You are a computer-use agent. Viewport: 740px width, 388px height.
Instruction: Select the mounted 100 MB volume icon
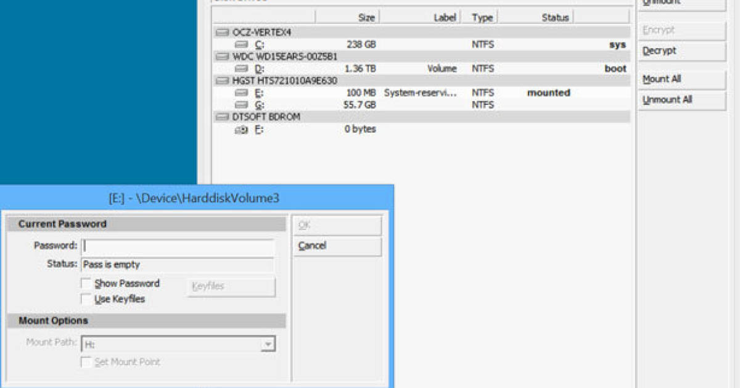click(x=242, y=93)
